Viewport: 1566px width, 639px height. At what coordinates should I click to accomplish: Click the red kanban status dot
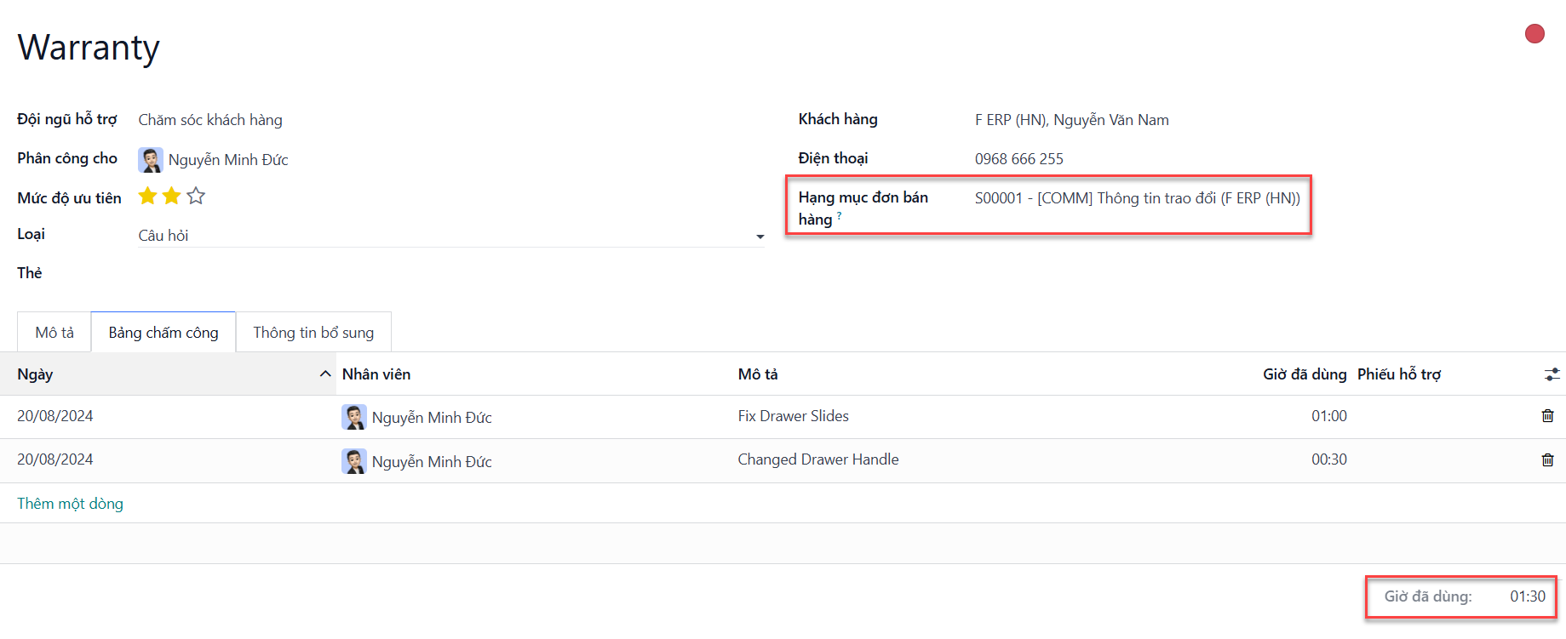point(1534,34)
